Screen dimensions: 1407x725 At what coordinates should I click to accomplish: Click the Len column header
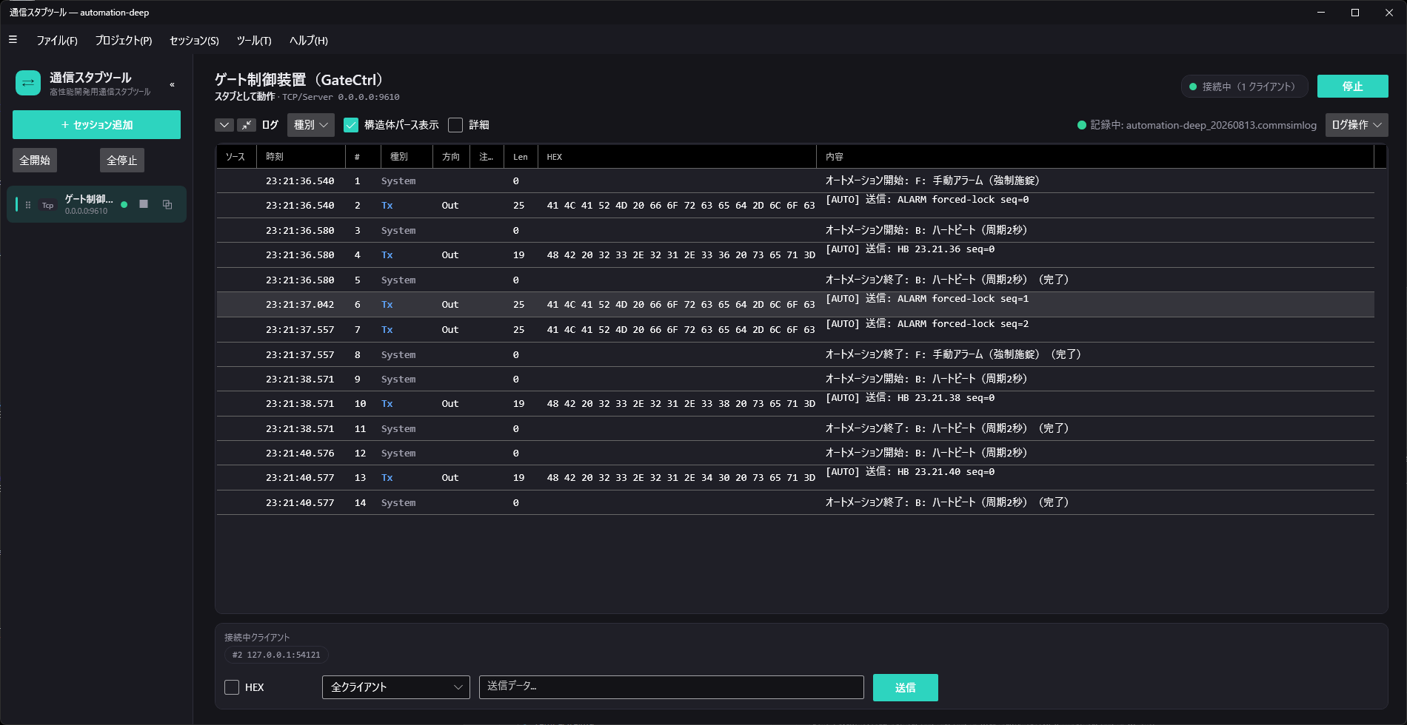[x=521, y=157]
